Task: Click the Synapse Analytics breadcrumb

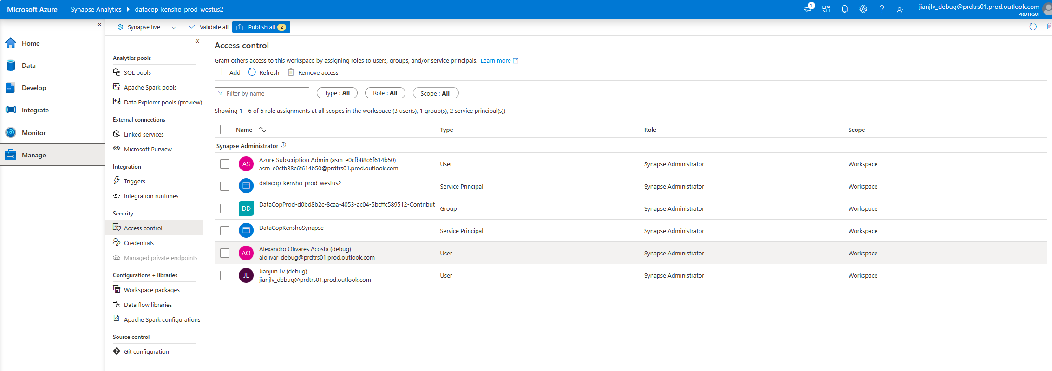Action: coord(96,9)
